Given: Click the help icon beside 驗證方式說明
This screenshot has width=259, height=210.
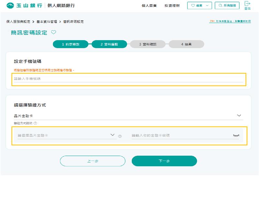Looking at the screenshot, I should pos(35,123).
